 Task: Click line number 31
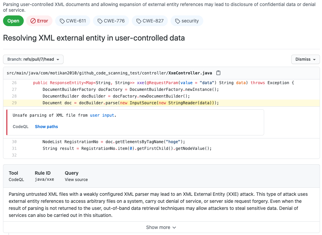tap(14, 148)
